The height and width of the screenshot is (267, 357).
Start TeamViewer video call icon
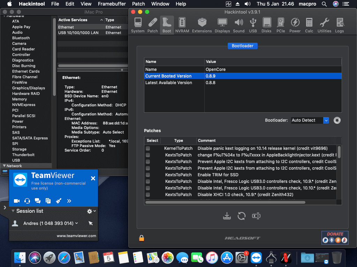point(17,201)
